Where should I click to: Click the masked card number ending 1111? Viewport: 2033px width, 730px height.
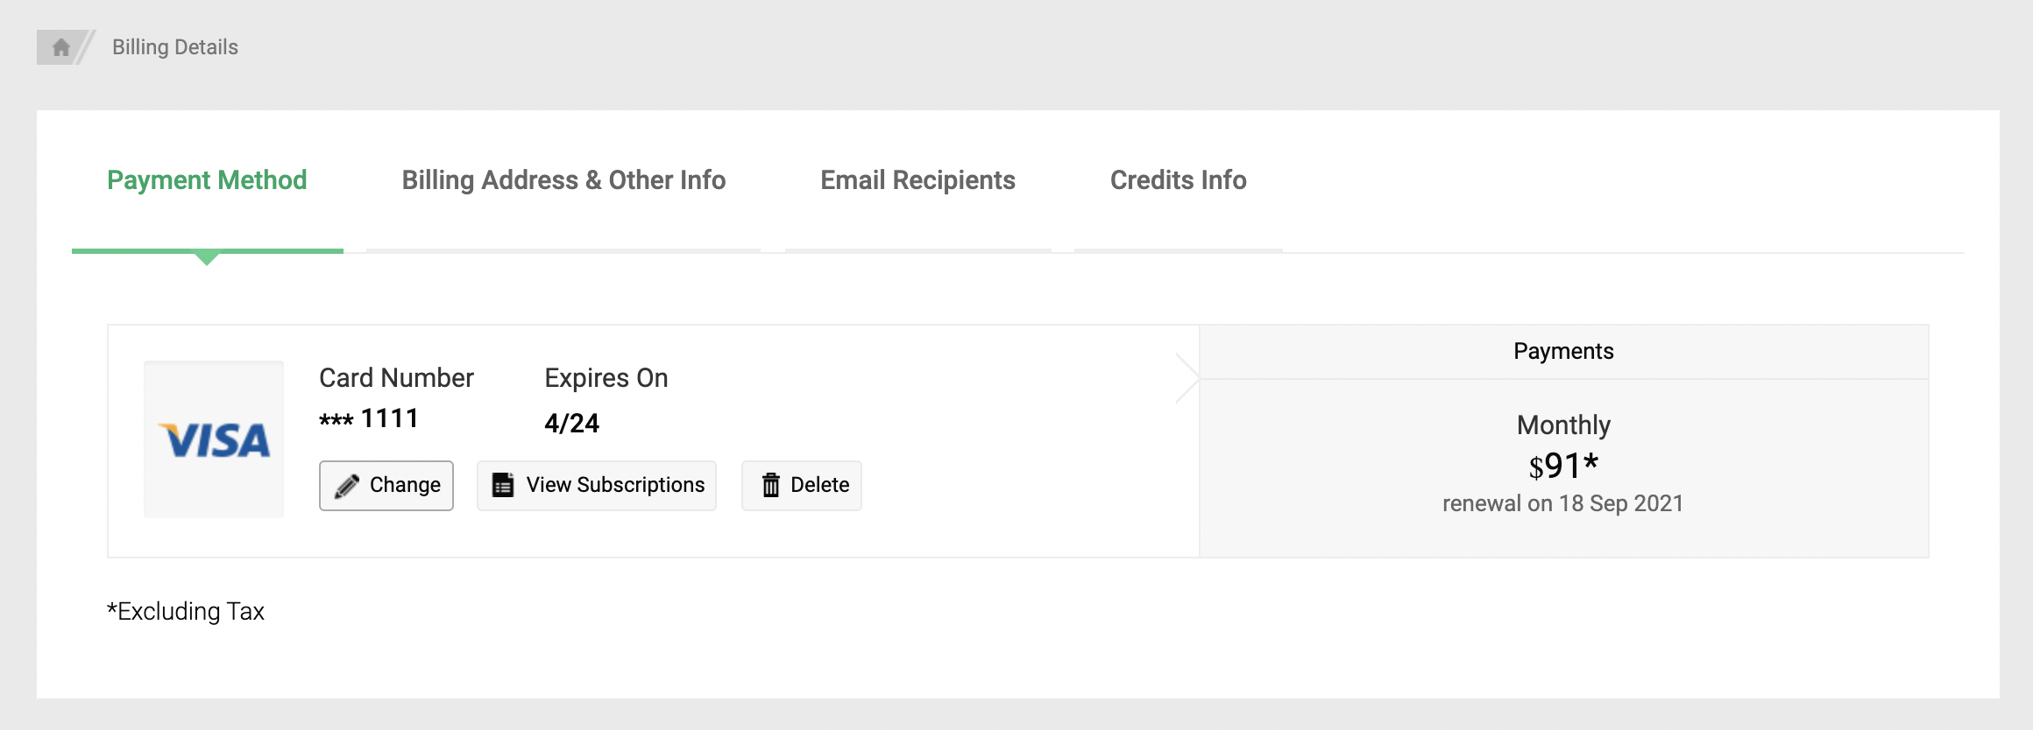point(369,418)
